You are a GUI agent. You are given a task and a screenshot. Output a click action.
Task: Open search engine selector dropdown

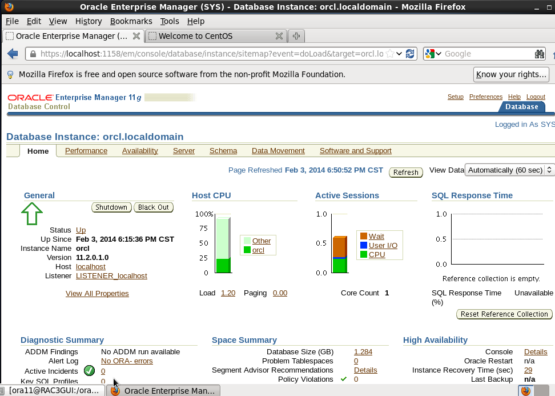point(439,54)
